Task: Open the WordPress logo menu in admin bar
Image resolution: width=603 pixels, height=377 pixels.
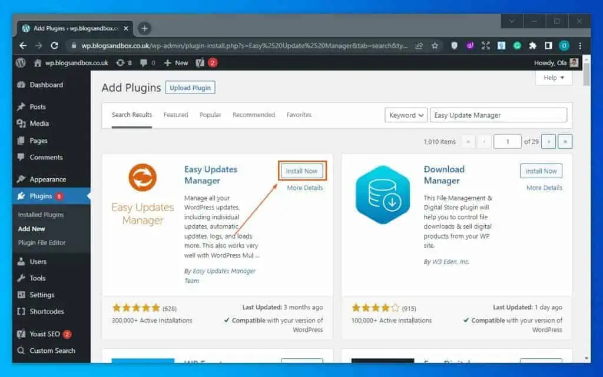Action: pyautogui.click(x=21, y=62)
